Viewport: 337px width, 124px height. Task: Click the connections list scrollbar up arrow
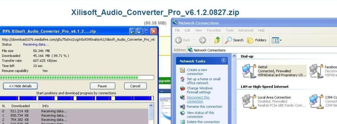tap(151, 105)
